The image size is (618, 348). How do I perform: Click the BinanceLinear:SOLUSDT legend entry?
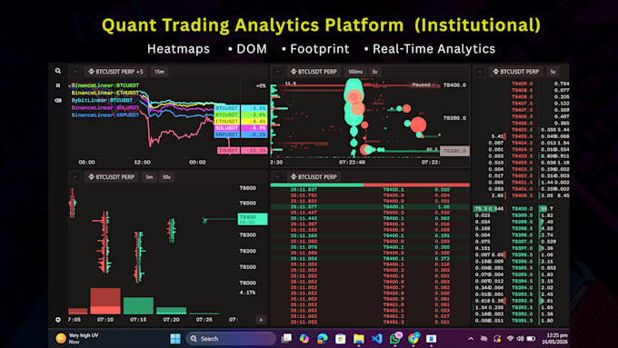[105, 107]
